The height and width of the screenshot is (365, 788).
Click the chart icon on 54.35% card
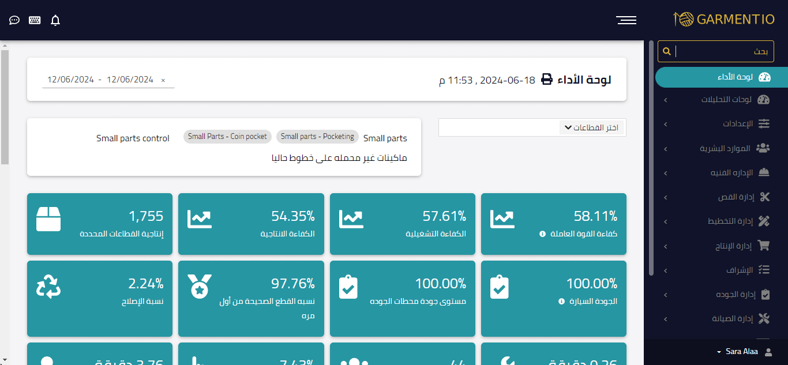(200, 219)
